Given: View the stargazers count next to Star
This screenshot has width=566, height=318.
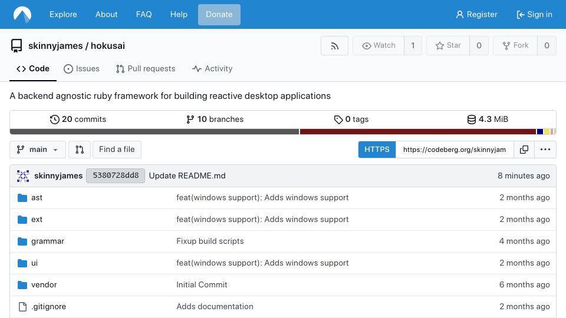Looking at the screenshot, I should click(x=479, y=46).
